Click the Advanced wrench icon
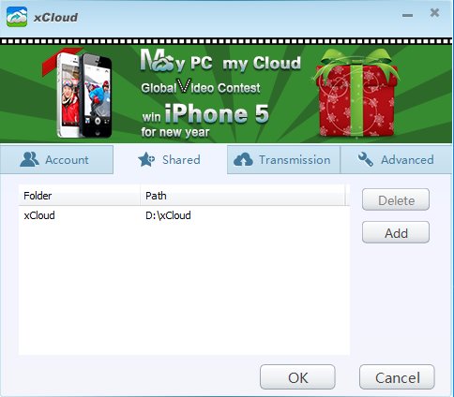The image size is (454, 397). (x=365, y=159)
